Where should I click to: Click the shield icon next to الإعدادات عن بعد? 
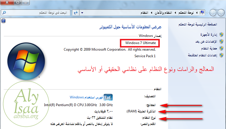coord(221,41)
